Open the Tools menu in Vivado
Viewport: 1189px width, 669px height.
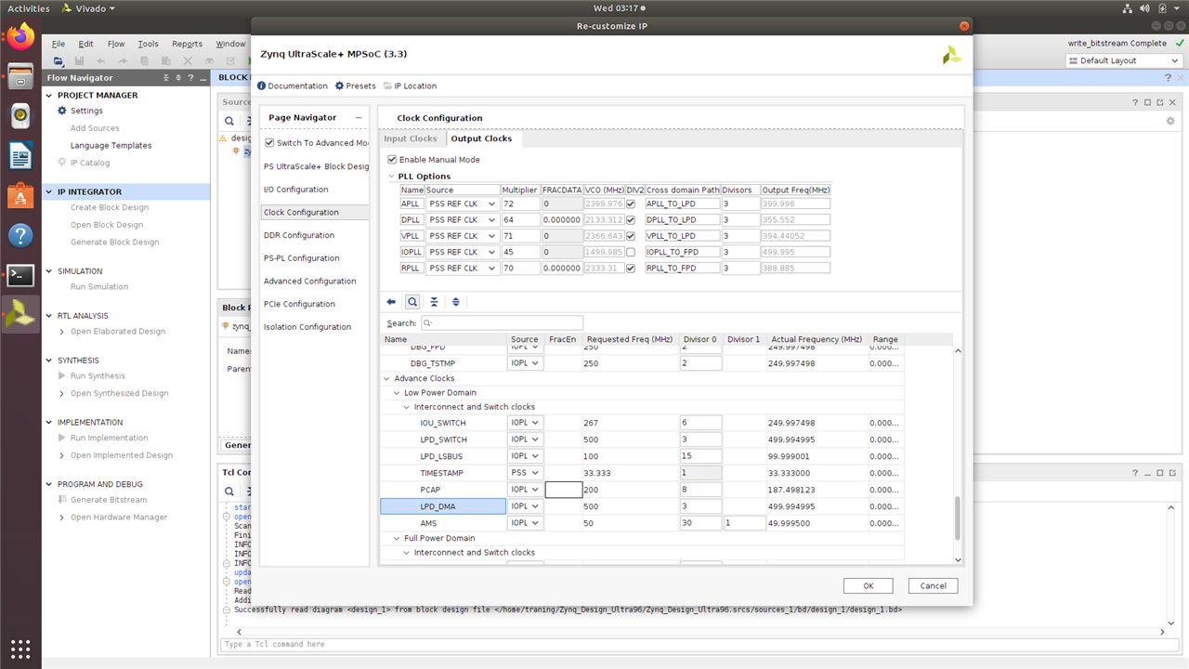click(x=149, y=44)
